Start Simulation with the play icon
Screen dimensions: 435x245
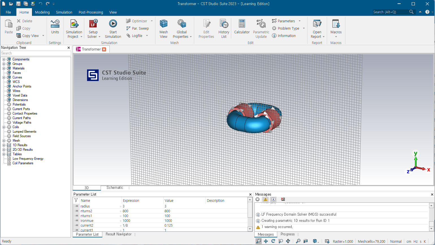113,24
